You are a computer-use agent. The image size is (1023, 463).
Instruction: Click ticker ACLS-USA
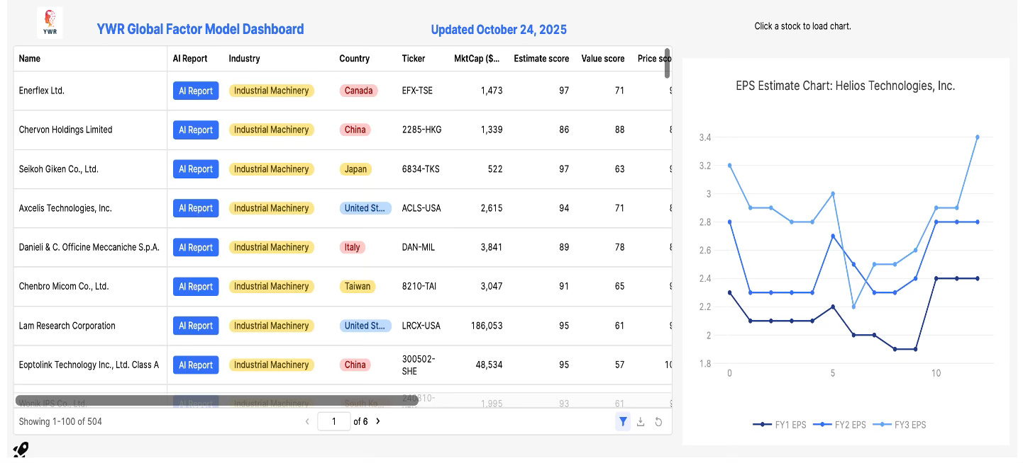tap(421, 208)
